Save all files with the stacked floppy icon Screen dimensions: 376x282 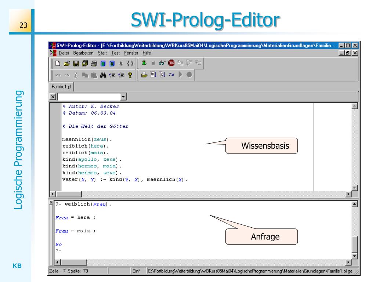(85, 64)
